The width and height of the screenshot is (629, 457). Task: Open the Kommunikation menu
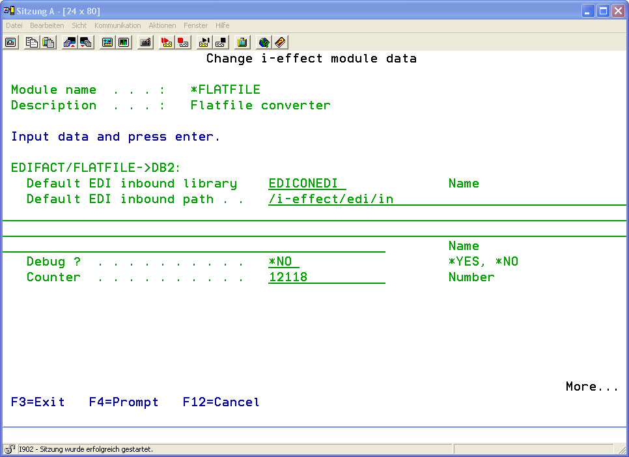tap(117, 25)
